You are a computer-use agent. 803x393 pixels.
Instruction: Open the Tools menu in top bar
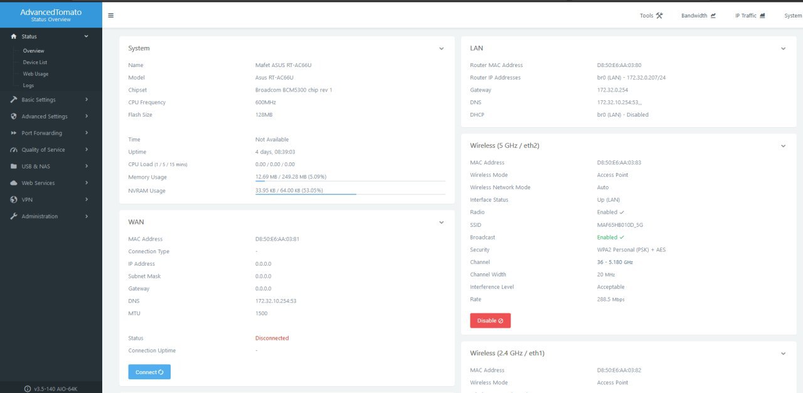click(x=651, y=16)
